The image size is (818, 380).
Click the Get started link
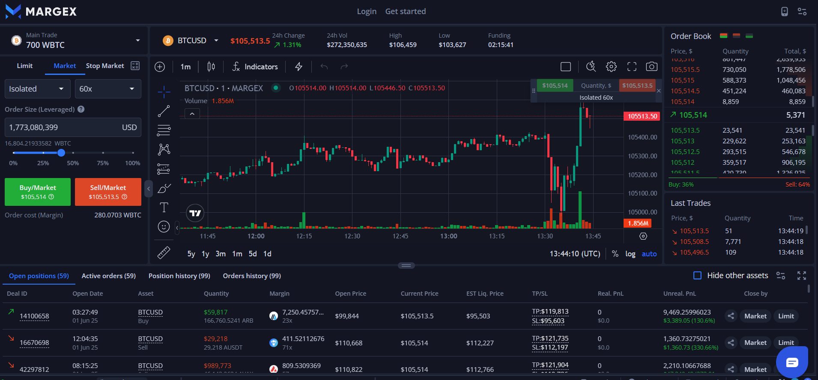coord(405,12)
